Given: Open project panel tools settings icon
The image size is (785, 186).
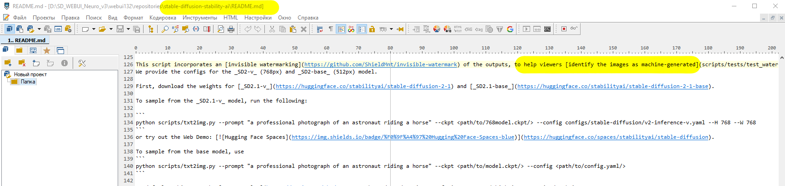Looking at the screenshot, I should [82, 63].
